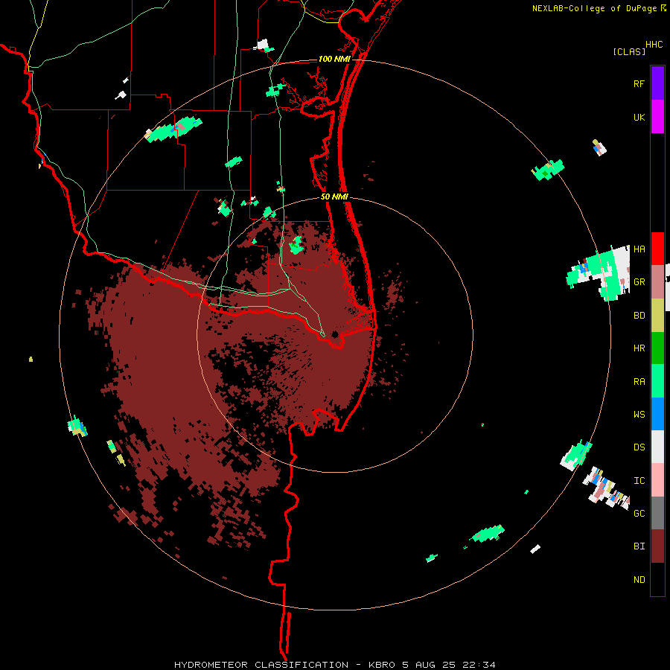
Task: Click the HA red legend swatch
Action: [x=657, y=249]
